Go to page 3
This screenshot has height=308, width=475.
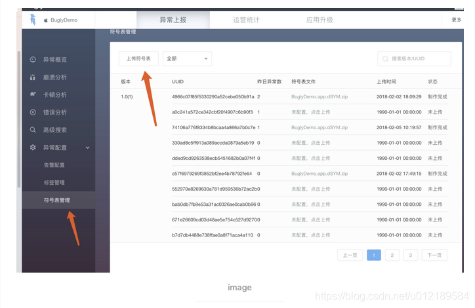click(411, 256)
